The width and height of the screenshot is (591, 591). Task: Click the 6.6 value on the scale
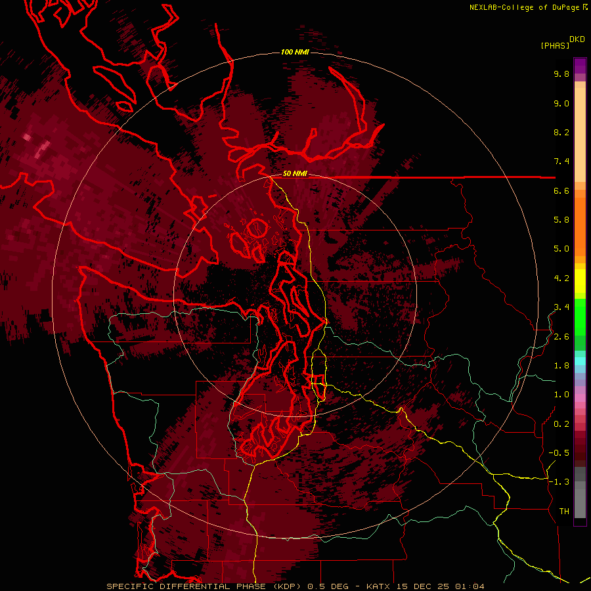[x=561, y=190]
